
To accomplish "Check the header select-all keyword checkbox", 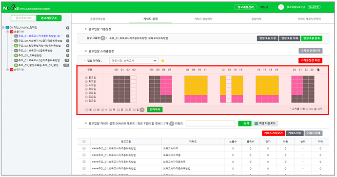I will [x=84, y=142].
